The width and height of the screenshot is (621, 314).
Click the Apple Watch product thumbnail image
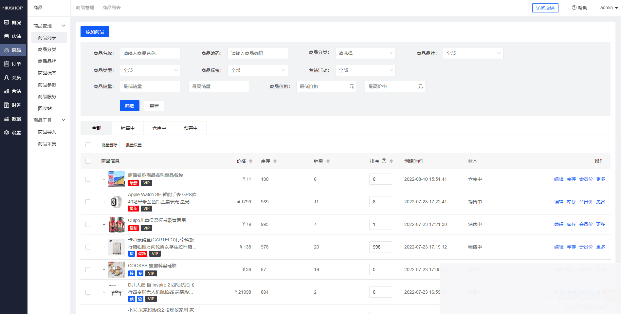116,202
